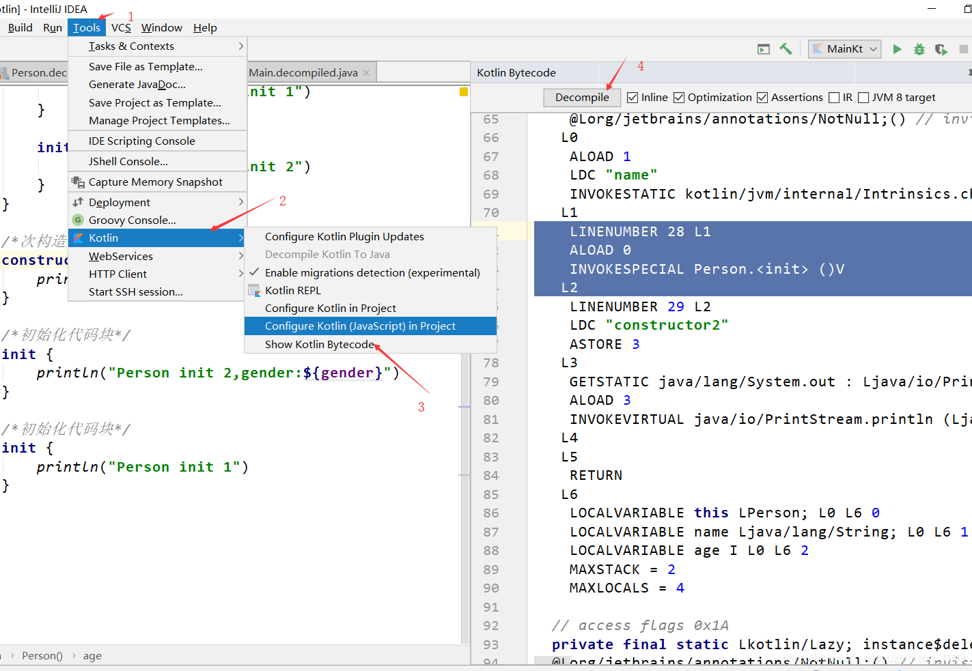972x671 pixels.
Task: Open the Window menu
Action: point(162,27)
